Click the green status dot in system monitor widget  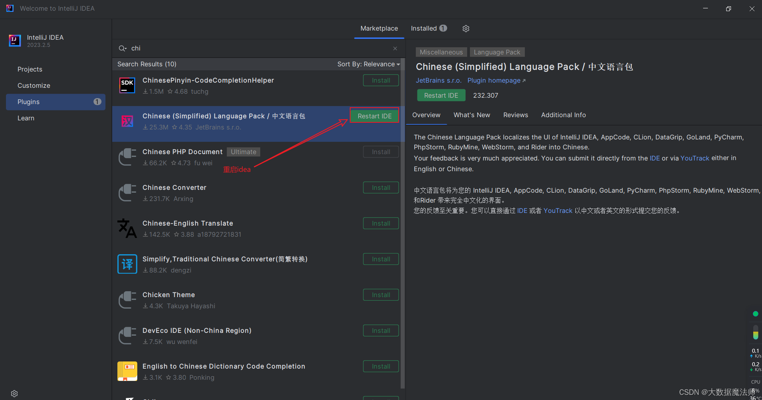755,314
